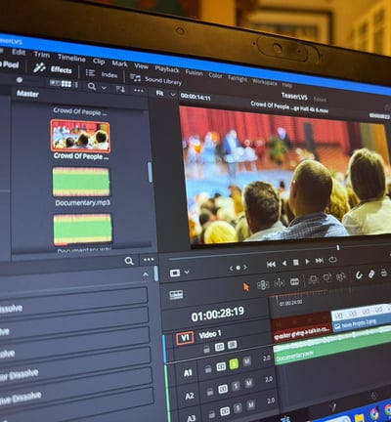Open the Playback menu
This screenshot has height=422, width=391.
[167, 69]
